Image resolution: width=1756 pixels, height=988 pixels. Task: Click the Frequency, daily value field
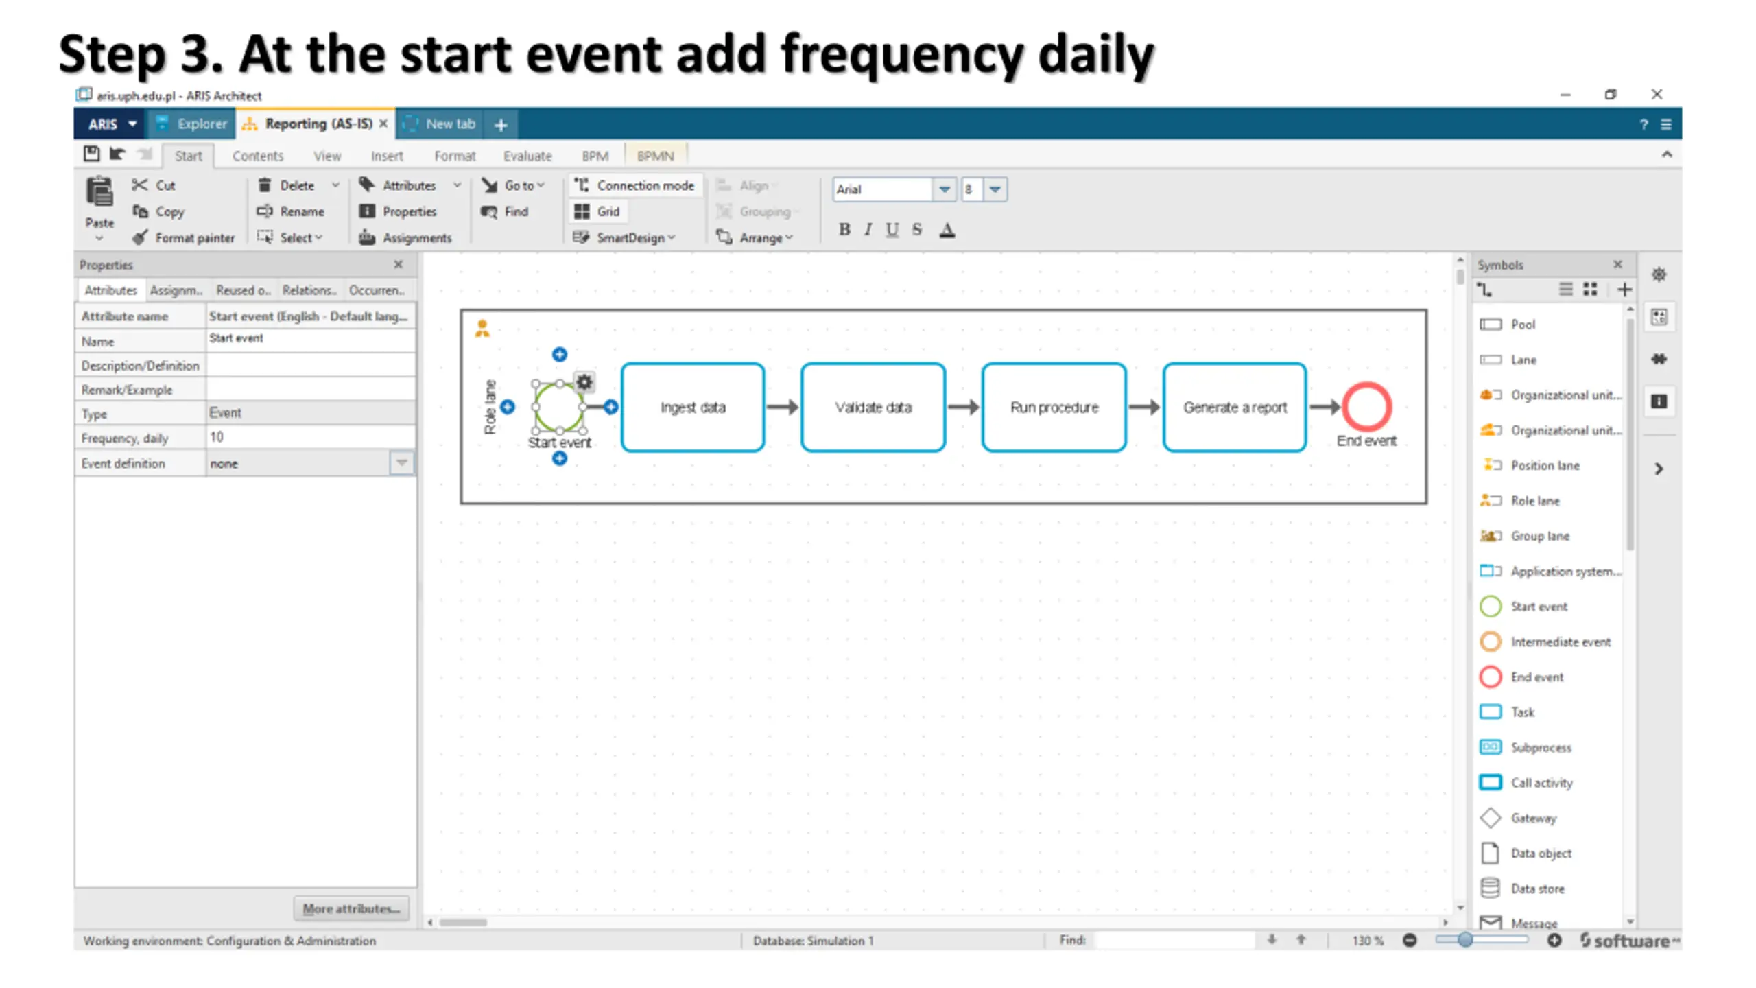pos(310,437)
